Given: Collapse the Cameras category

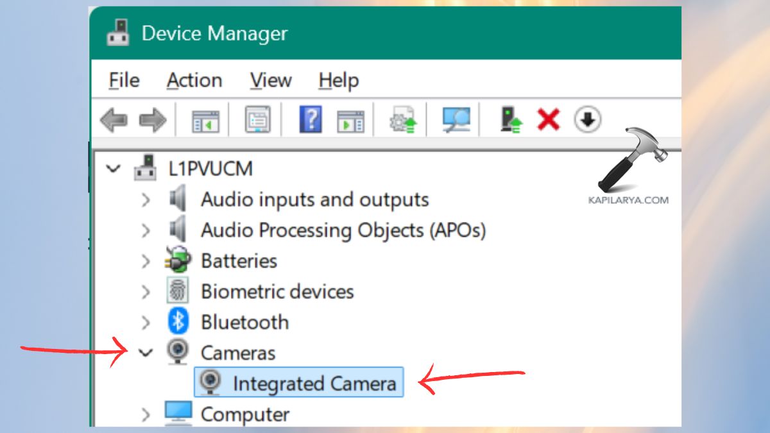Looking at the screenshot, I should click(146, 353).
